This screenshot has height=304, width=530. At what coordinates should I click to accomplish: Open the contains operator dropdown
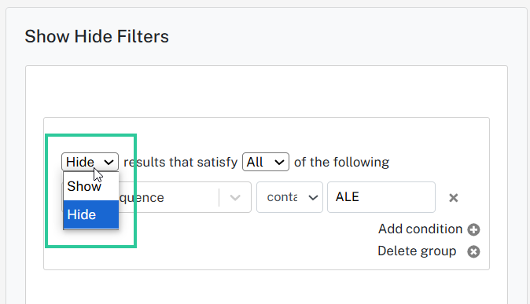coord(289,197)
